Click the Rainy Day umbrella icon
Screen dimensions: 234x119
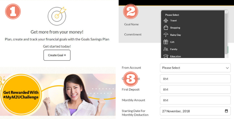tap(166, 35)
